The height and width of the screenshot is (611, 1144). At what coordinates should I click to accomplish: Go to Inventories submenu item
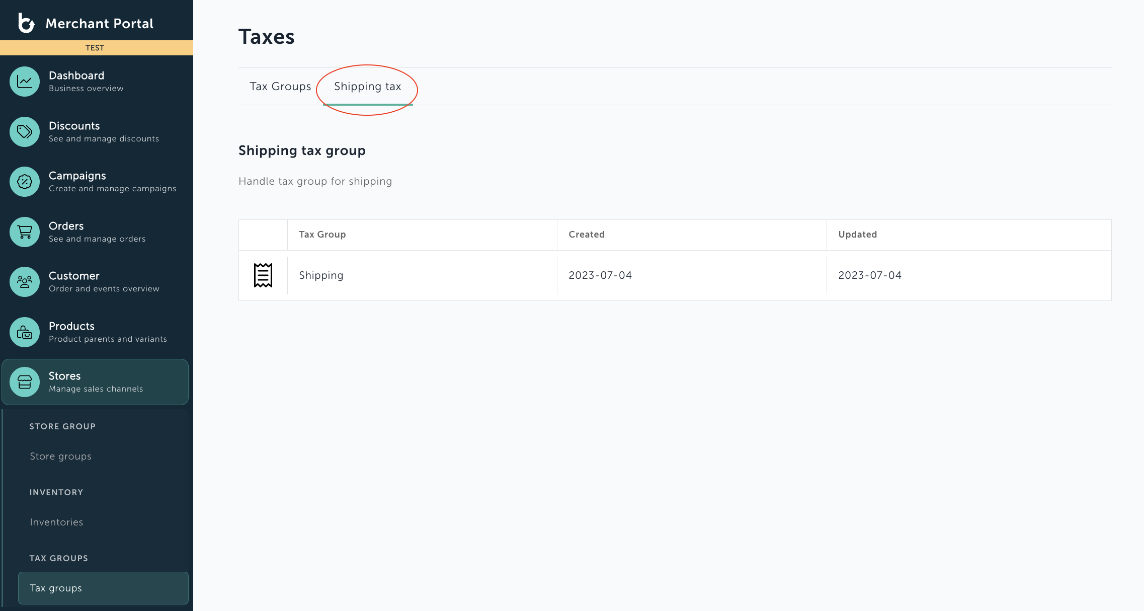tap(56, 522)
